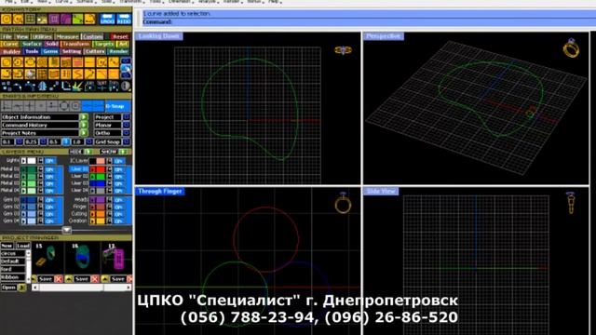Click the yellow ring icon at toolbar start
Screen dimensions: 596x335
pyautogui.click(x=7, y=19)
